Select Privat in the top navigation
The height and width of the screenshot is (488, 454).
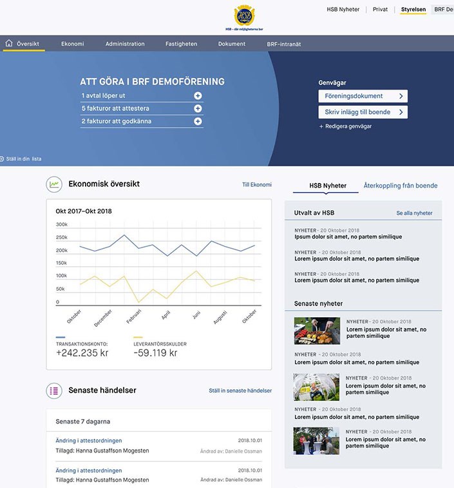coord(380,10)
